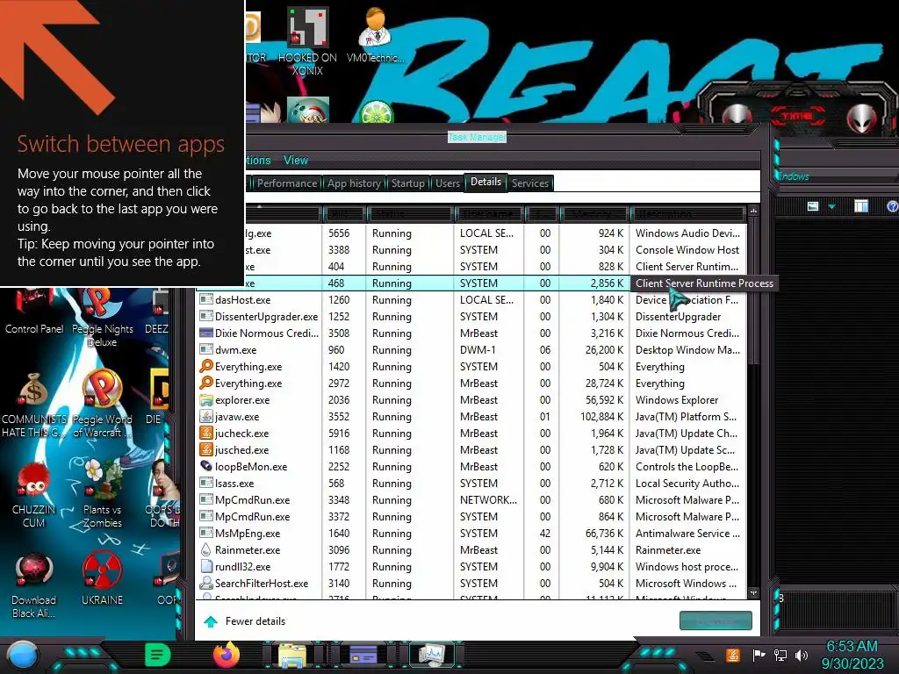Viewport: 899px width, 674px height.
Task: Open the View menu in Task Manager
Action: (x=296, y=160)
